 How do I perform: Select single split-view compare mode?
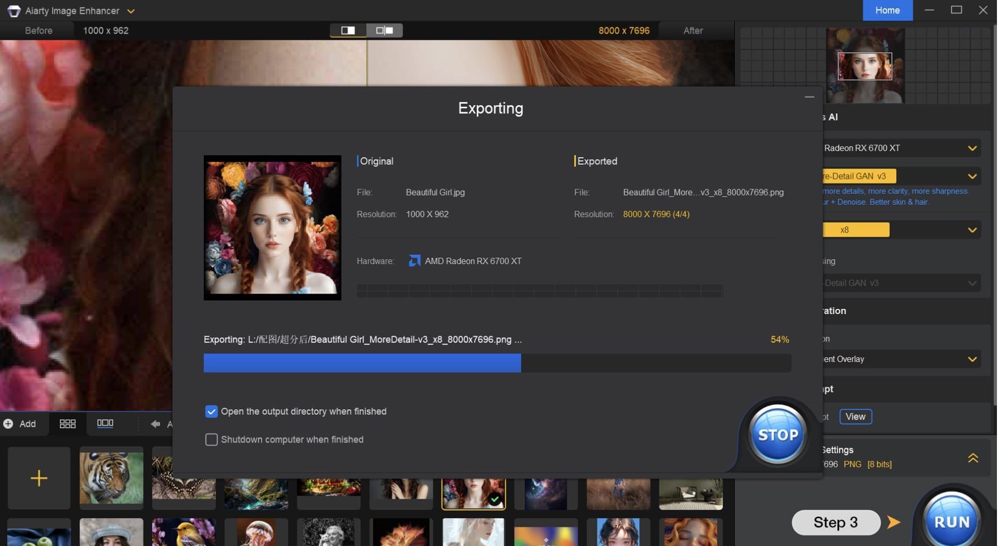(348, 30)
